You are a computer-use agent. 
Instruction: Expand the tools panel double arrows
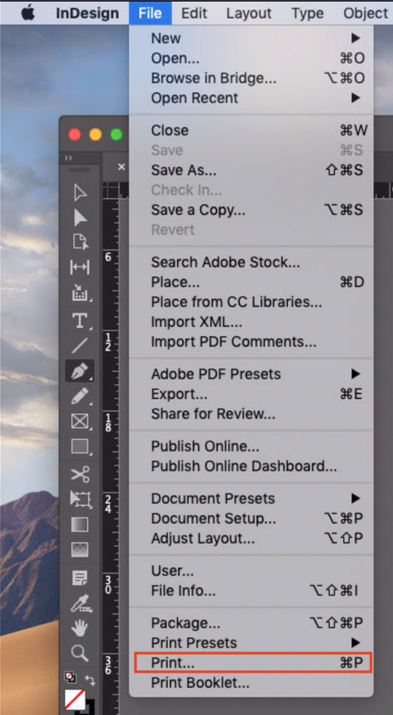tap(69, 158)
